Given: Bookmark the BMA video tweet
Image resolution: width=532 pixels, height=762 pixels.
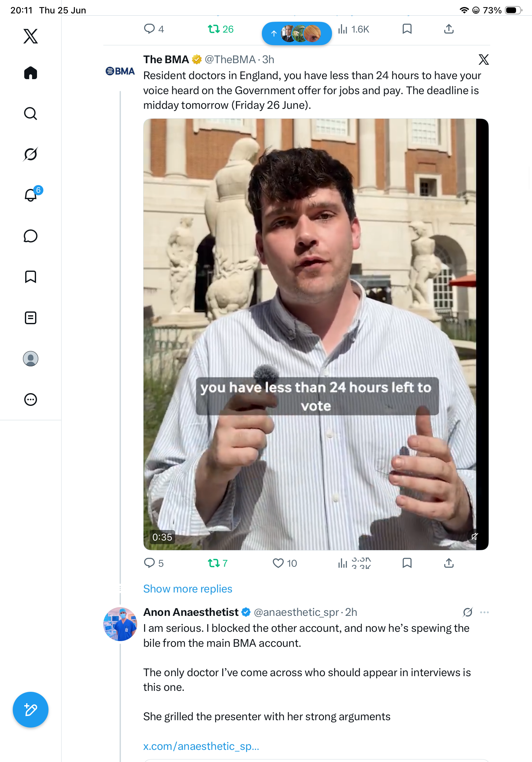Looking at the screenshot, I should 407,563.
